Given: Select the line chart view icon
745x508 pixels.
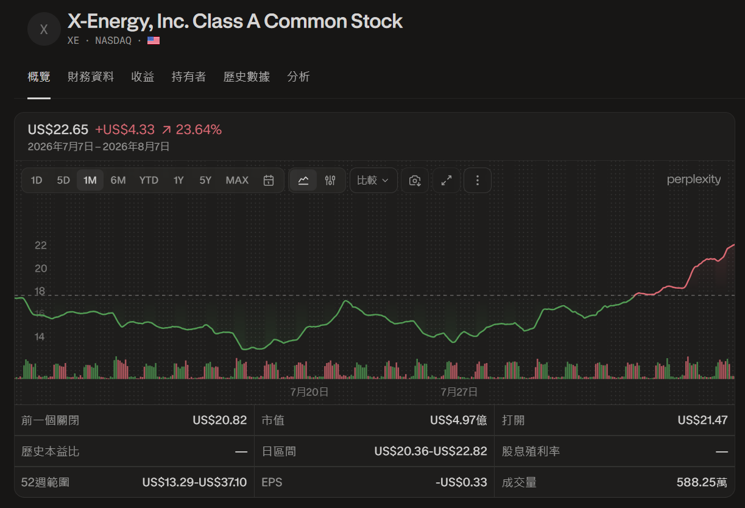Looking at the screenshot, I should (303, 180).
